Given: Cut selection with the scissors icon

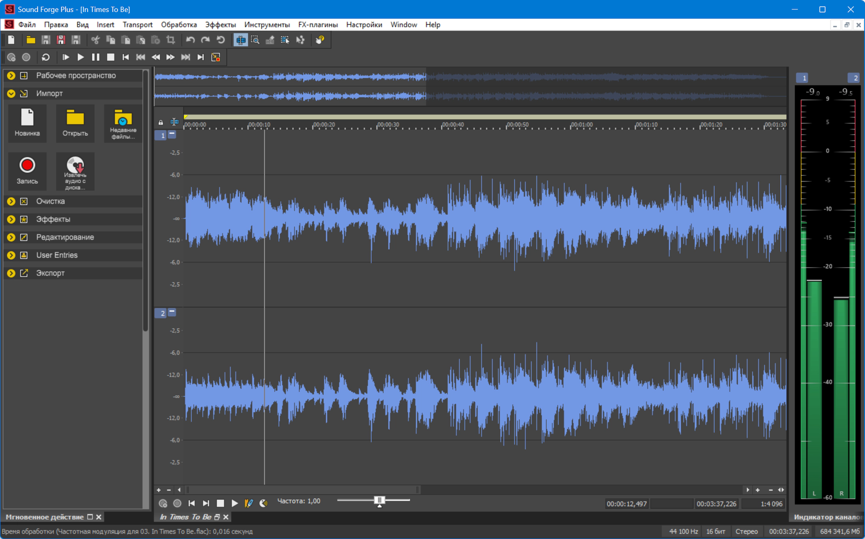Looking at the screenshot, I should point(95,40).
